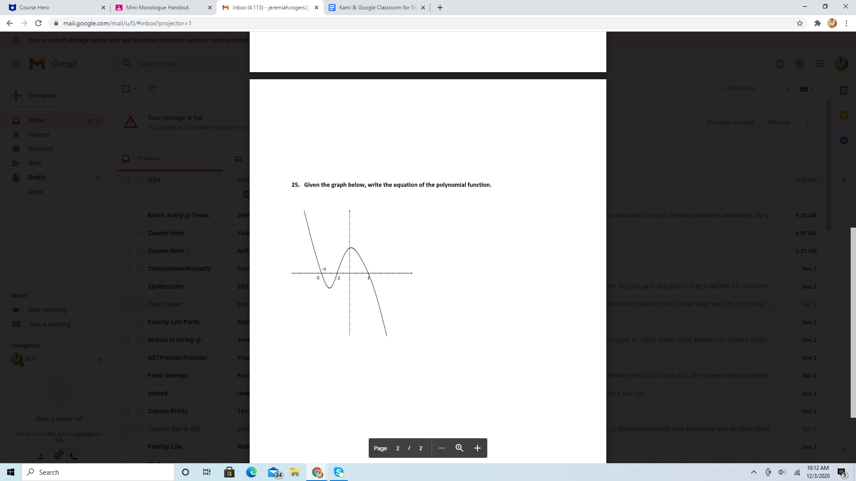Image resolution: width=856 pixels, height=481 pixels.
Task: Open the Gmail main menu
Action: (16, 64)
